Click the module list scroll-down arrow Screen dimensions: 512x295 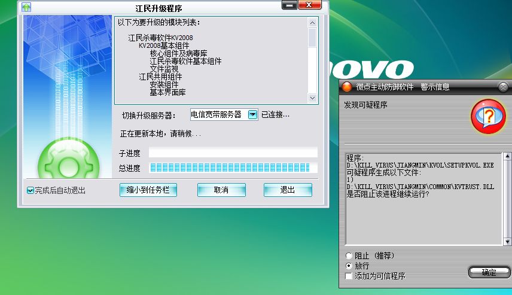(312, 98)
